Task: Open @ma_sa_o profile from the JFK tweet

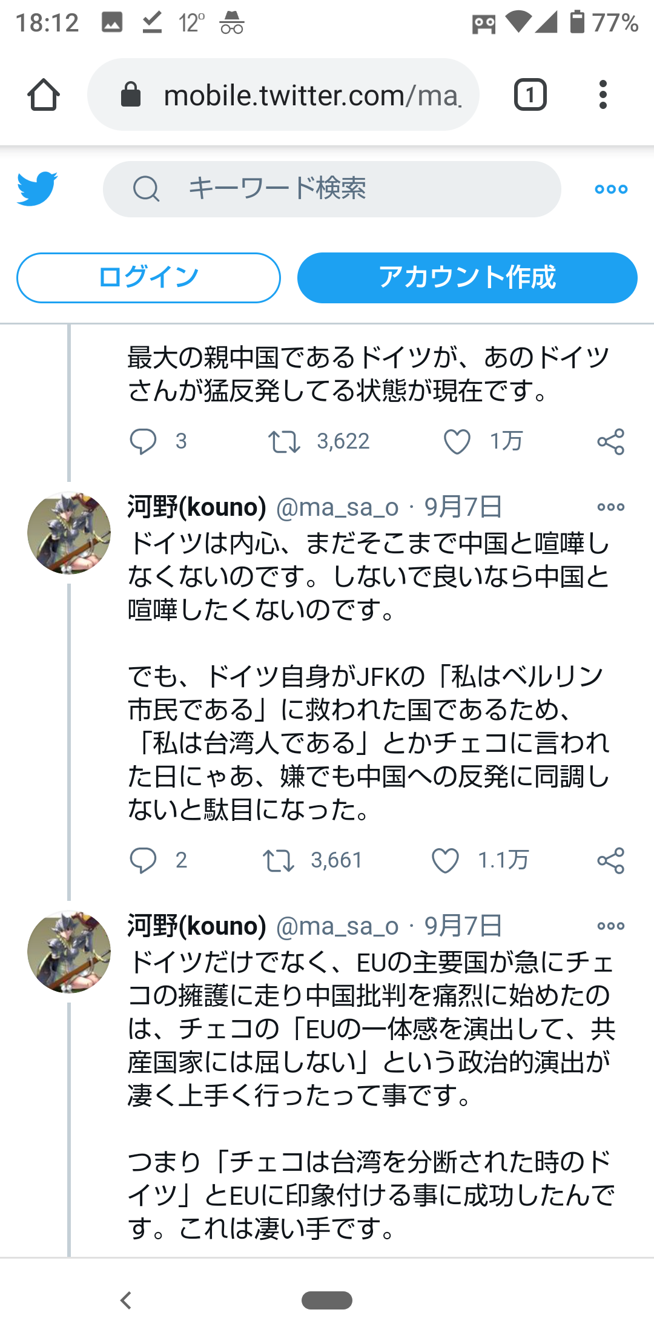Action: pyautogui.click(x=337, y=507)
